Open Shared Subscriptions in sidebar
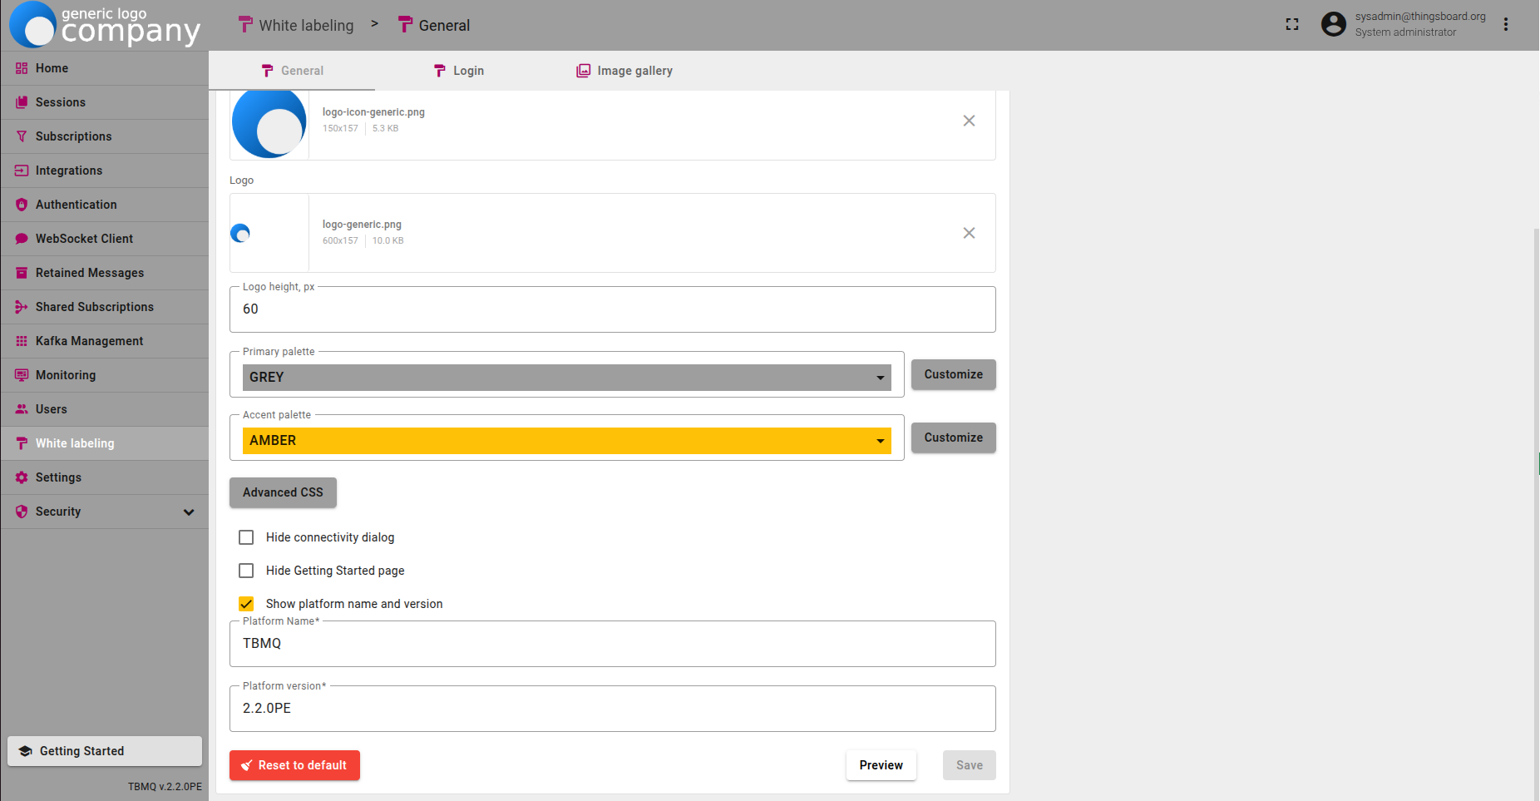This screenshot has width=1540, height=801. point(94,307)
